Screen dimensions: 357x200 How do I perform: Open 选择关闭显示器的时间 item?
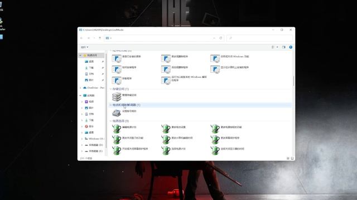(x=228, y=151)
